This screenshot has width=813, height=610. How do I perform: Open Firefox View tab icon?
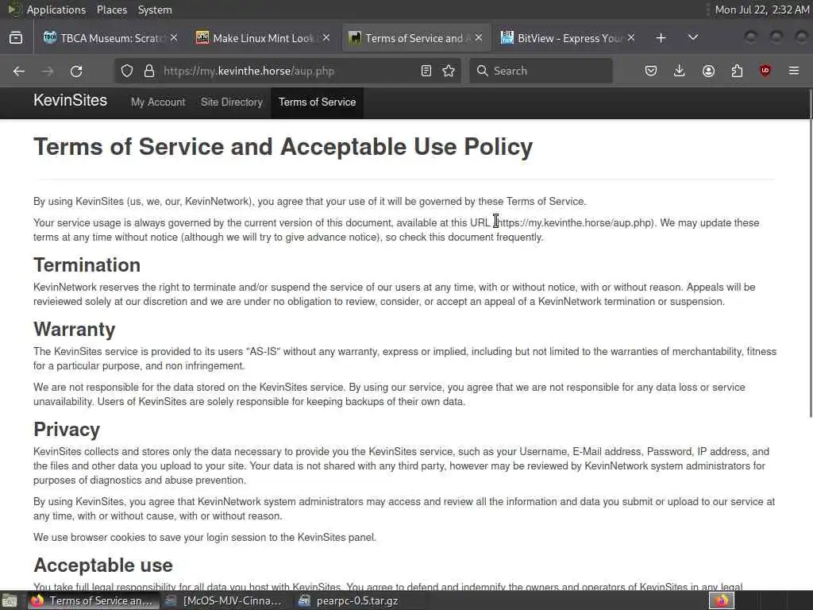(x=16, y=38)
